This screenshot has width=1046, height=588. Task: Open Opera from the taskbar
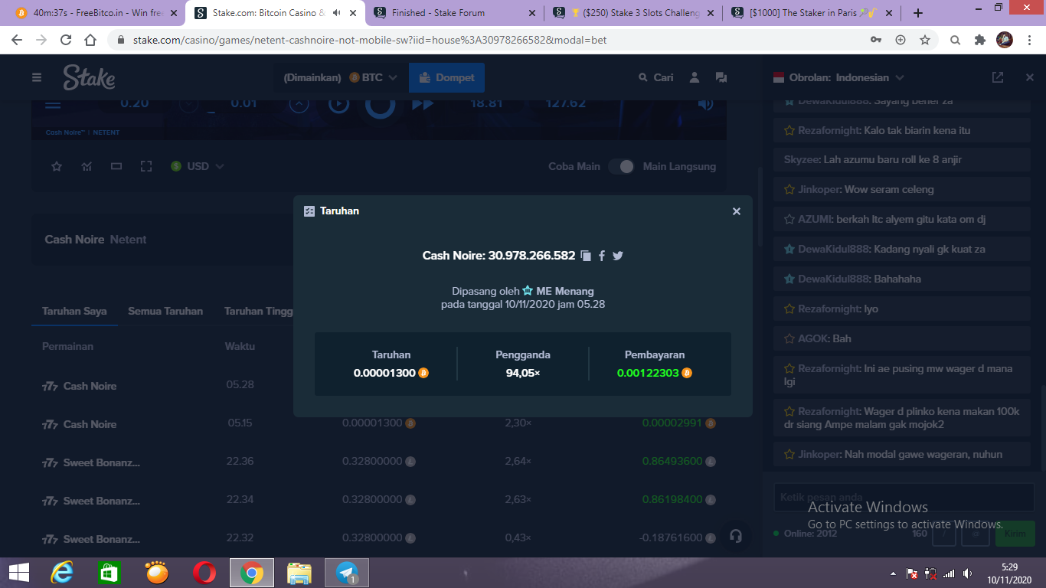coord(204,573)
